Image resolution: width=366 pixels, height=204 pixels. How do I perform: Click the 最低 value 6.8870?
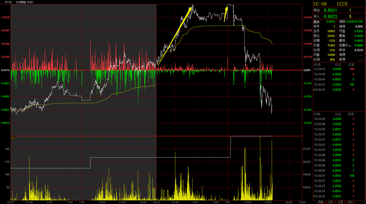coord(359,41)
